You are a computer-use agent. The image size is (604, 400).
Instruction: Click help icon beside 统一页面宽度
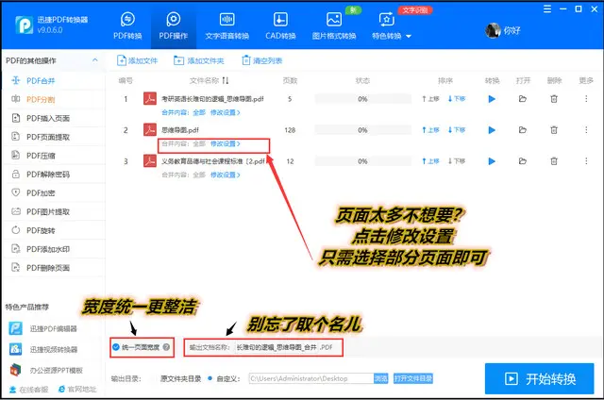click(166, 347)
